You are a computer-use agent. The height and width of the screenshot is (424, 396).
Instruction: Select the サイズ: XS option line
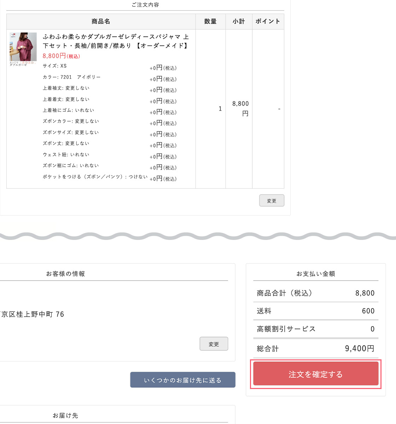click(55, 66)
